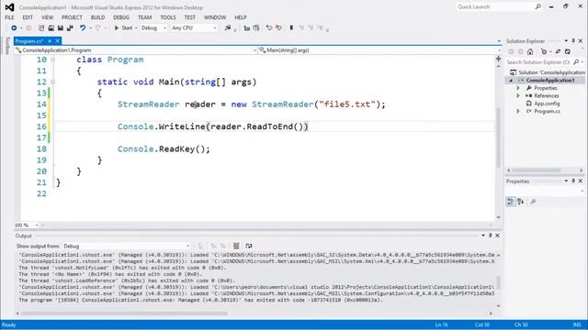Click the New Project toolbar icon

(41, 28)
